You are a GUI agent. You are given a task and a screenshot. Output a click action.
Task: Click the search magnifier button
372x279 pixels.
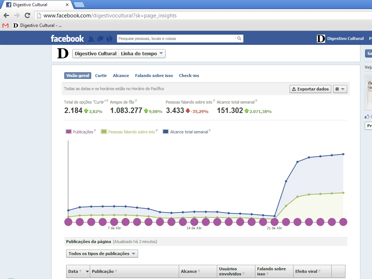pos(239,39)
